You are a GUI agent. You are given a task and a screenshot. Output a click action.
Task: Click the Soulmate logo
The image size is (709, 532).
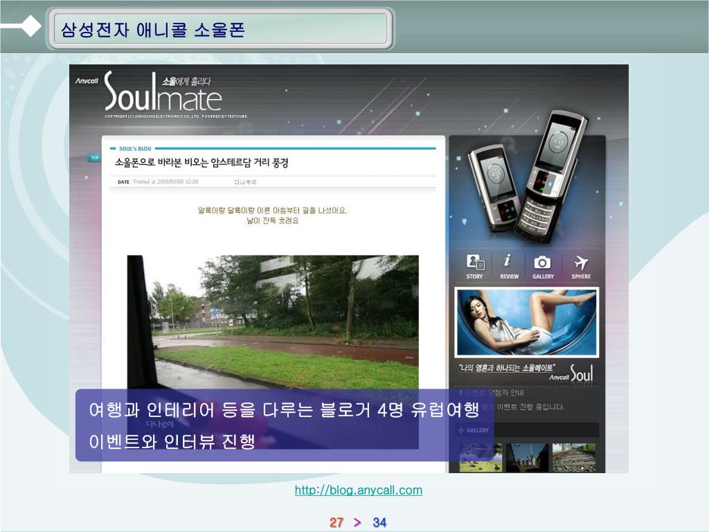point(163,91)
